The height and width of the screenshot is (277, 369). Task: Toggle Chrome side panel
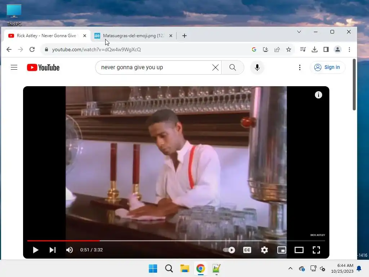pyautogui.click(x=326, y=49)
